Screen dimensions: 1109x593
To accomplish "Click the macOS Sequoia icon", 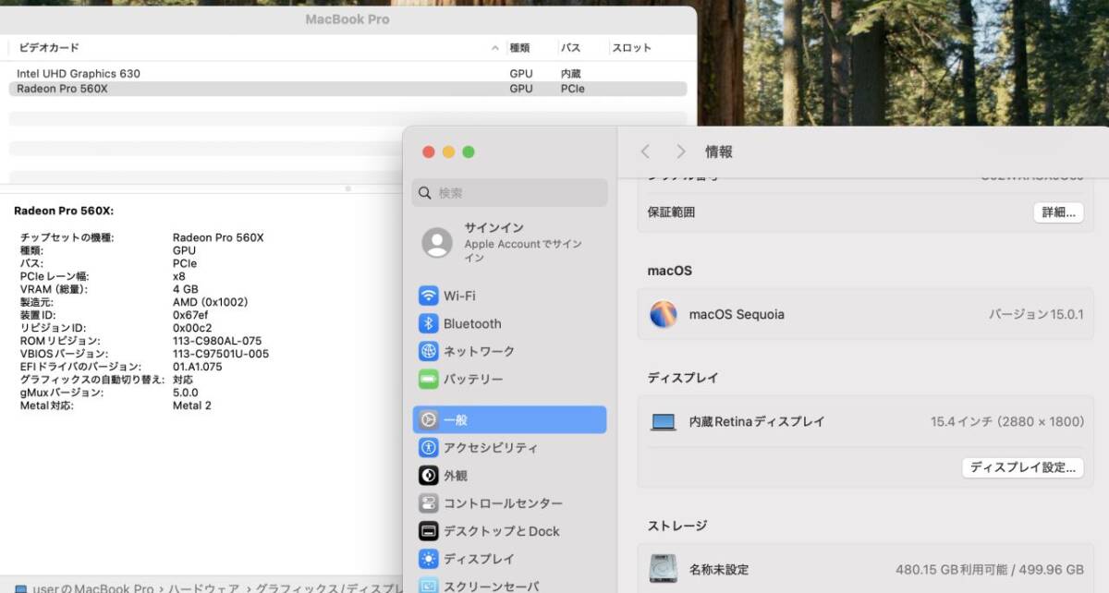I will coord(664,314).
